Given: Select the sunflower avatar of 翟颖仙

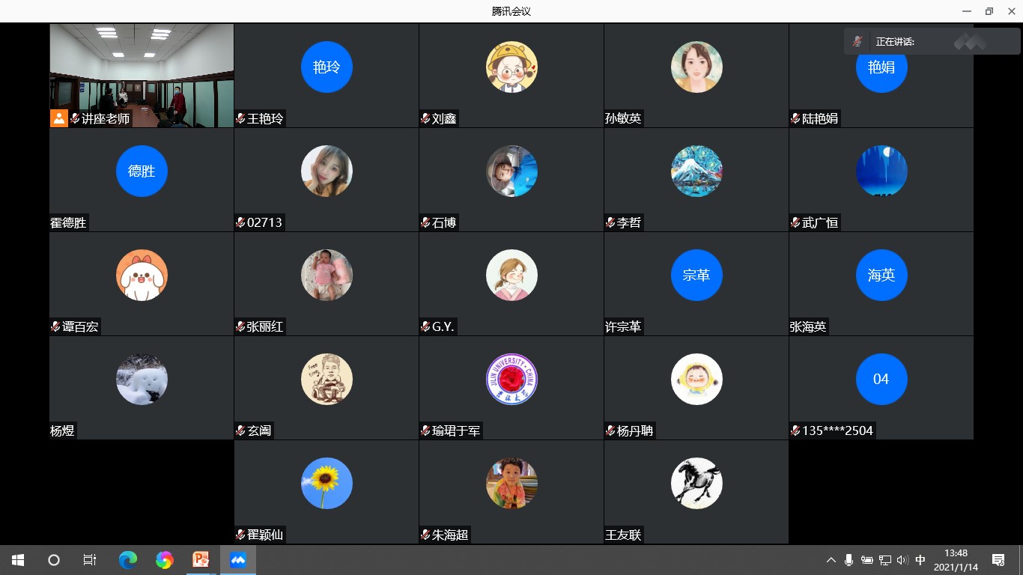Looking at the screenshot, I should (327, 484).
